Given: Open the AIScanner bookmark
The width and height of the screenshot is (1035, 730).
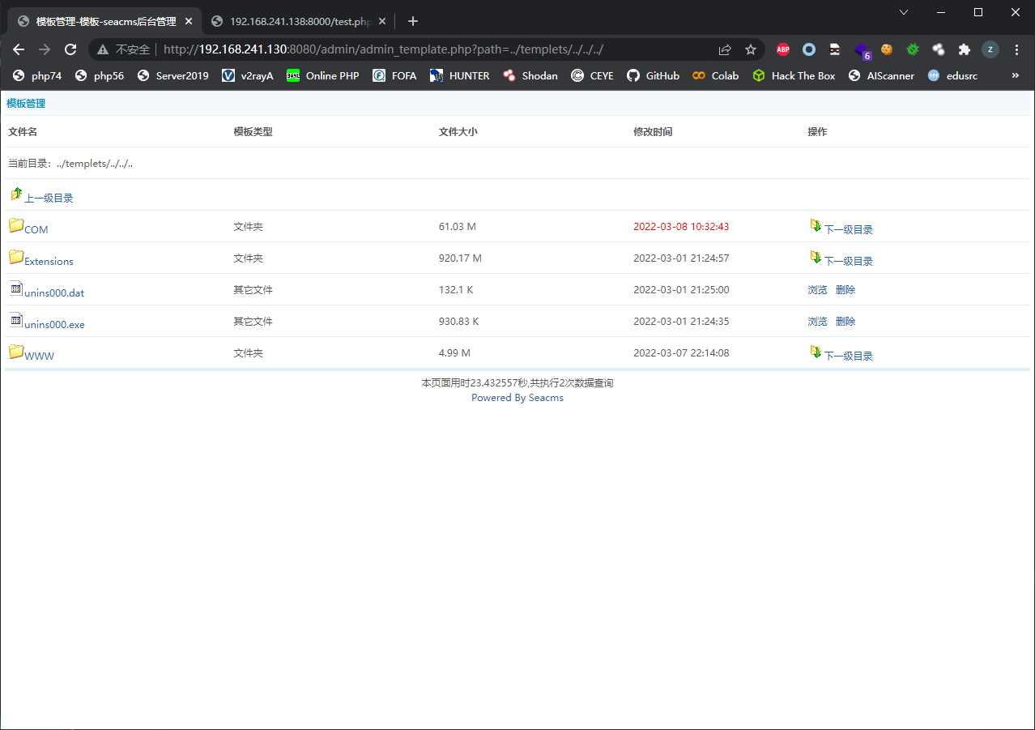Looking at the screenshot, I should point(881,75).
